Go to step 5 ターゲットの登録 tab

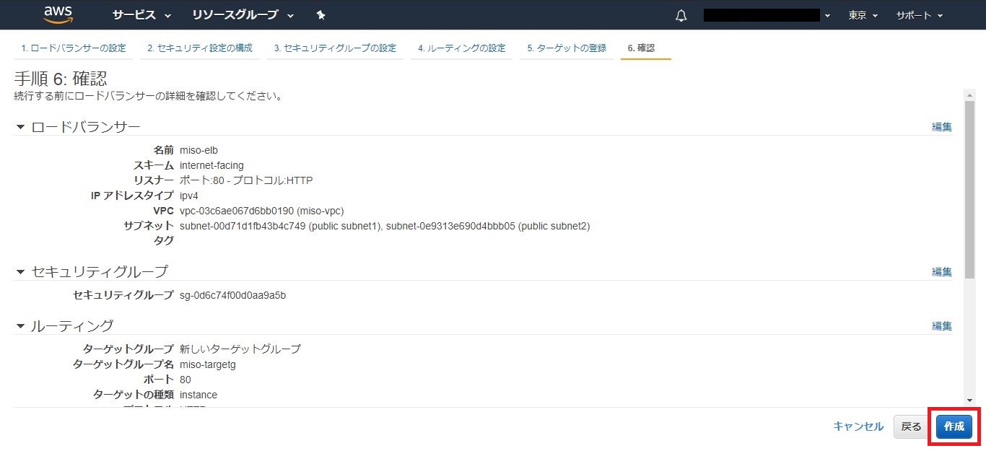[566, 48]
